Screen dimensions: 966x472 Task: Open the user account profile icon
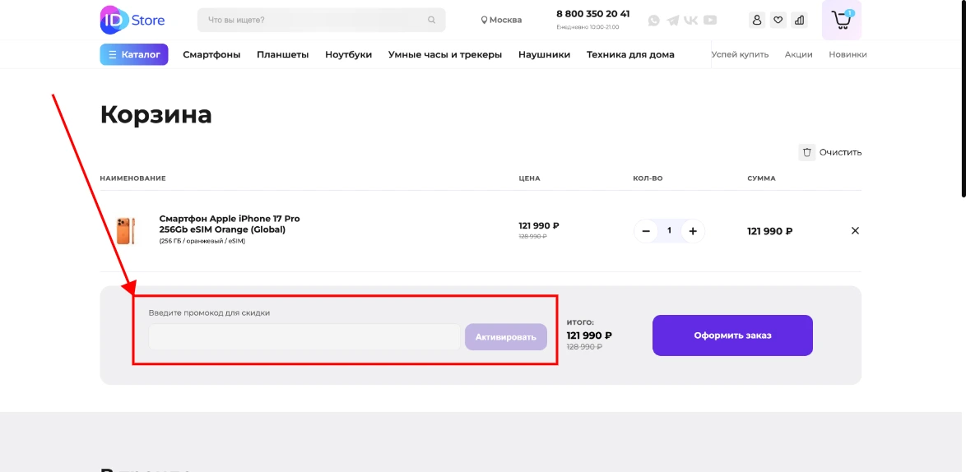click(x=757, y=20)
